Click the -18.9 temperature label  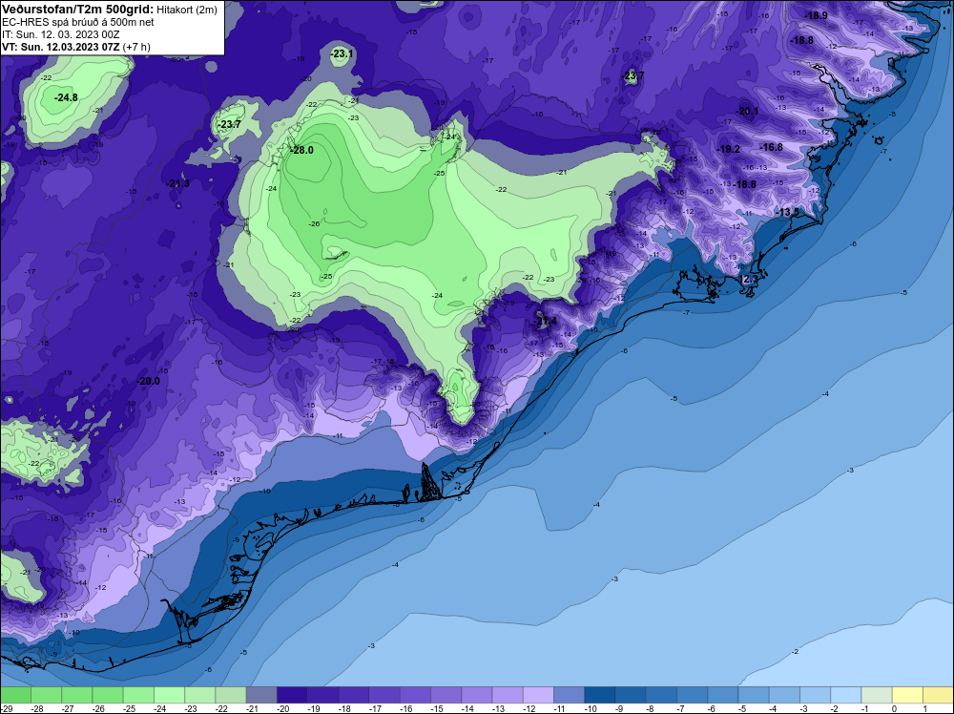pyautogui.click(x=816, y=15)
